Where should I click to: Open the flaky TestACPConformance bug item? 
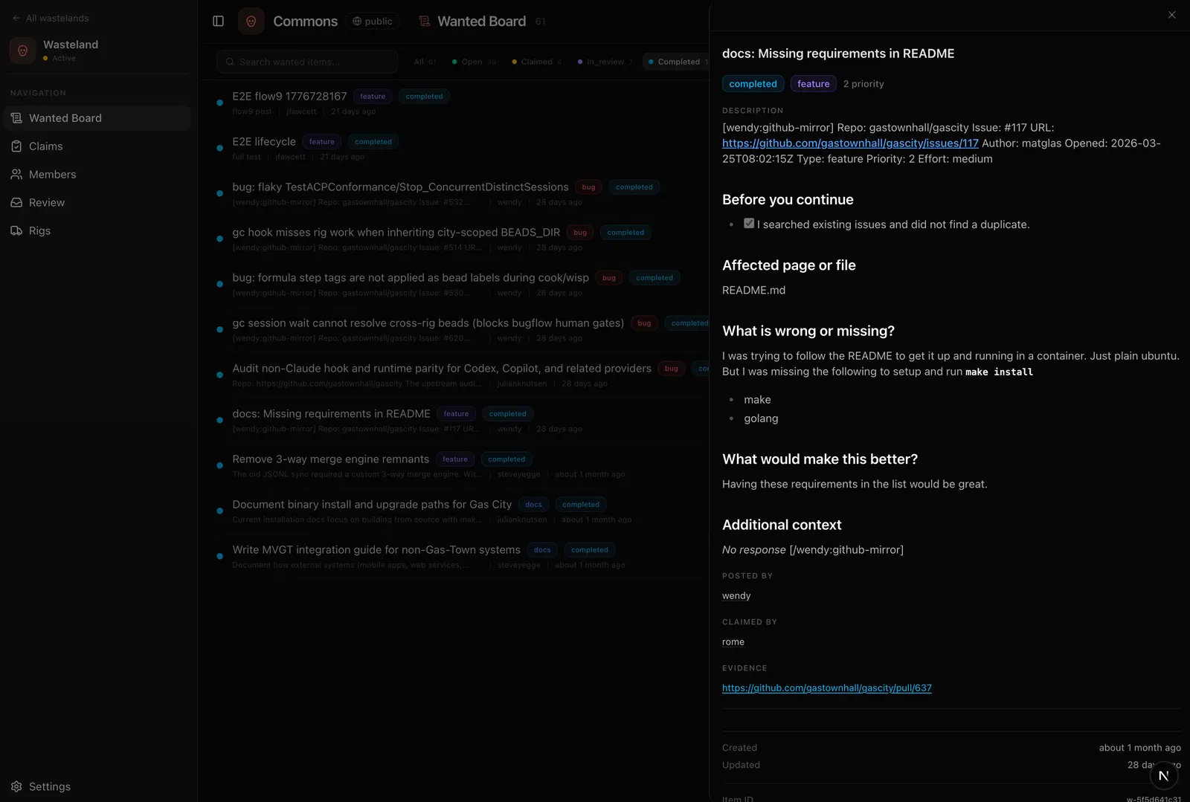[400, 187]
